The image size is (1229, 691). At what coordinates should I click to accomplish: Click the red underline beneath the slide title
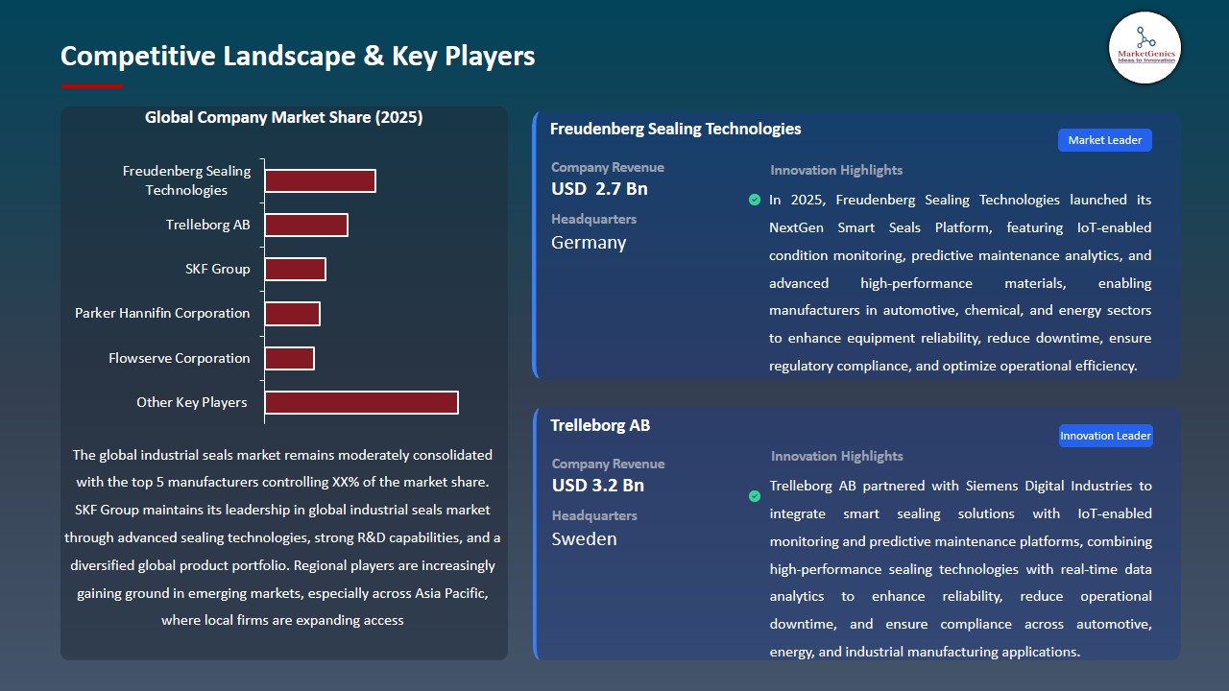(91, 84)
